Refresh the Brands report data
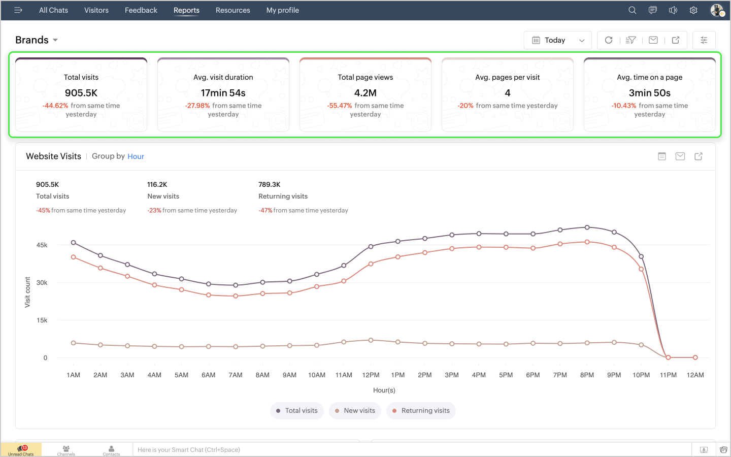 [609, 40]
